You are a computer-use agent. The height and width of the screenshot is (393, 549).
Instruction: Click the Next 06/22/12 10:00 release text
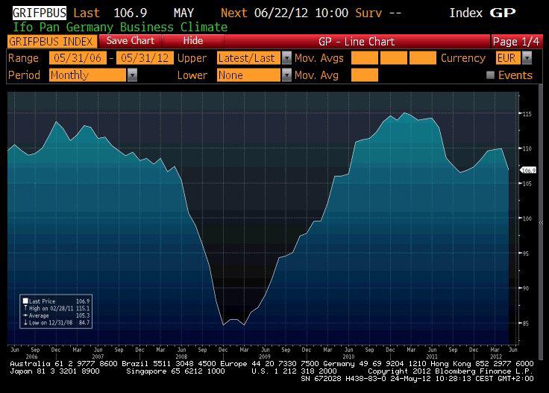[285, 13]
